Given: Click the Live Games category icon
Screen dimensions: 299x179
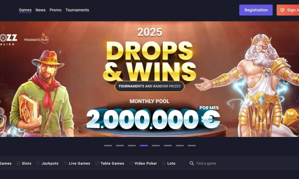Looking at the screenshot, I should tap(65, 163).
